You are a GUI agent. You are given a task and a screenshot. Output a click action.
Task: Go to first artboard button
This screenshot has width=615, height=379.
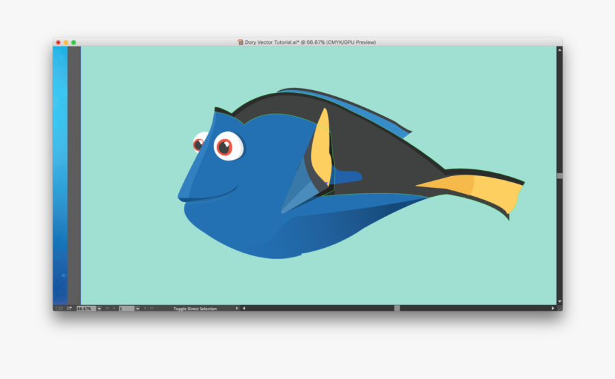pos(107,309)
